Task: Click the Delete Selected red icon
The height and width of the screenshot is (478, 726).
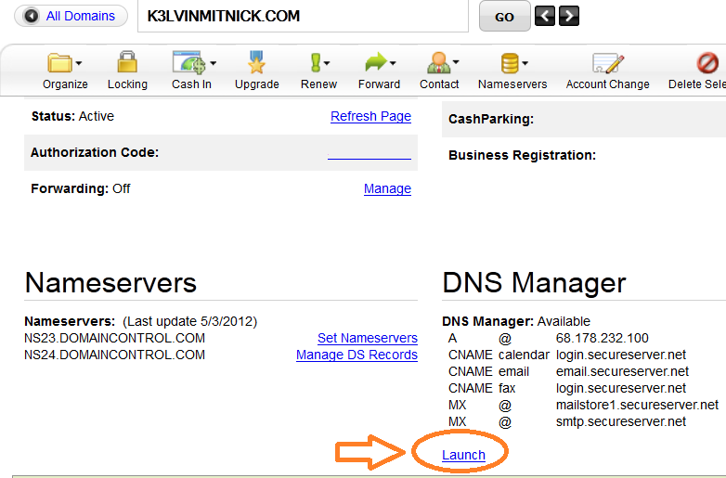Action: click(707, 63)
